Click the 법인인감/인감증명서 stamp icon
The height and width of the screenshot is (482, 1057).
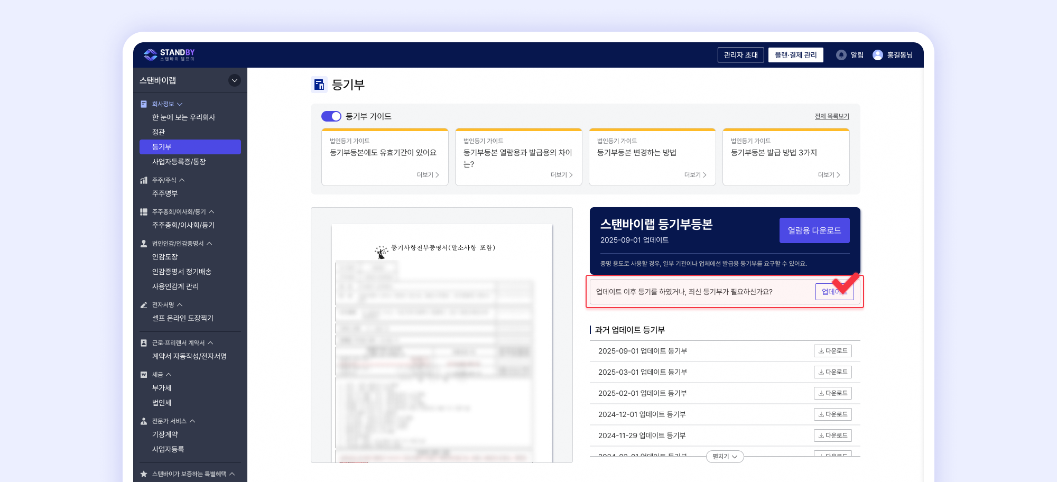pos(144,244)
